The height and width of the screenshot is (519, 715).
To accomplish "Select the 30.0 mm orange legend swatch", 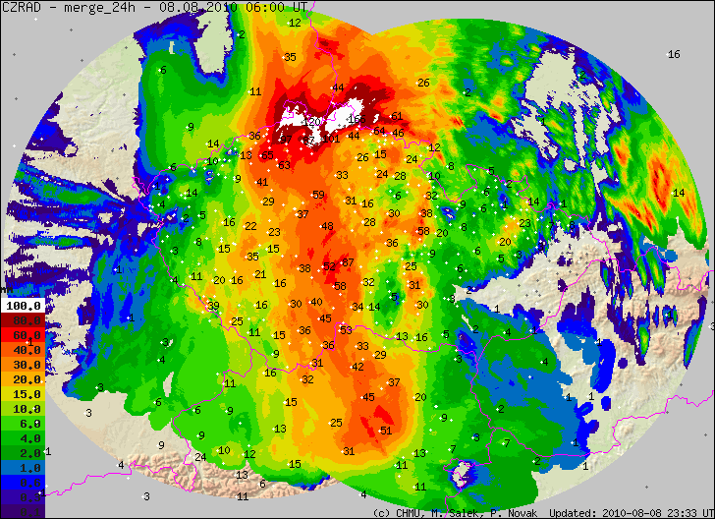I will click(x=23, y=365).
